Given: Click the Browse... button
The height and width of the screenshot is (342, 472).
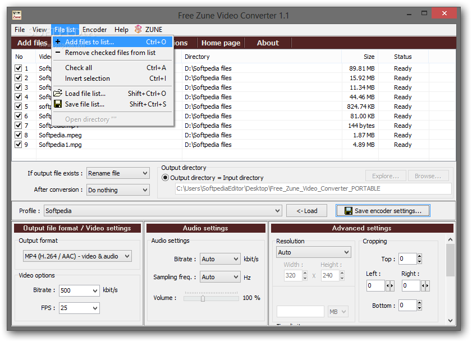Looking at the screenshot, I should coord(428,176).
